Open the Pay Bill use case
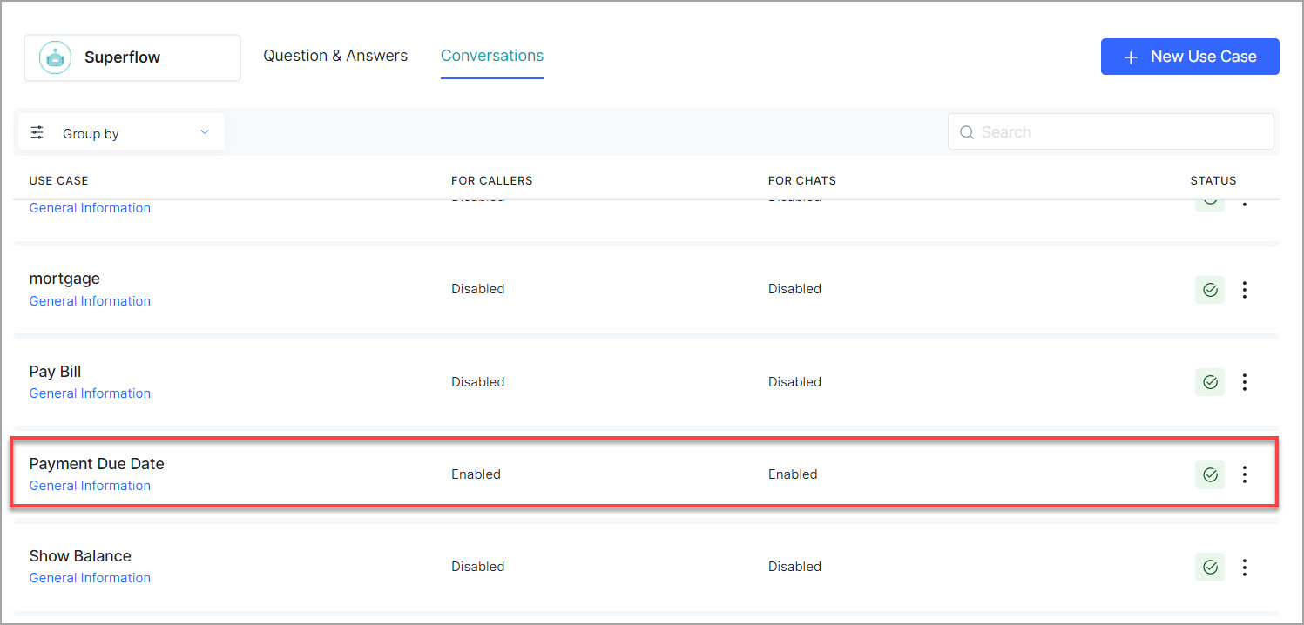 pyautogui.click(x=55, y=372)
